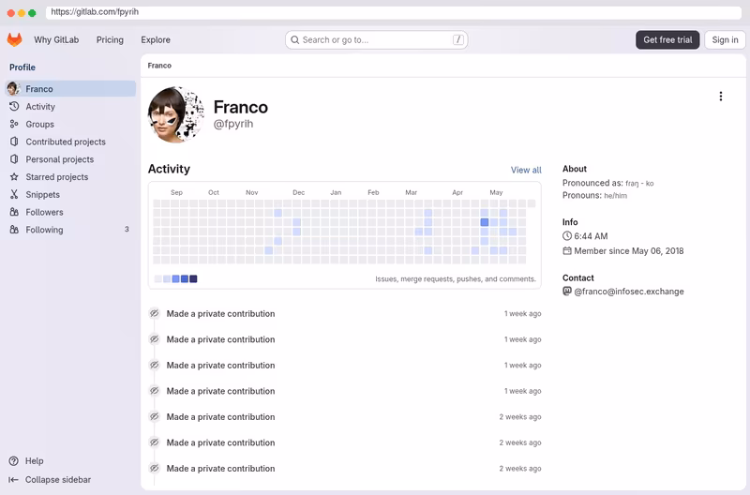Viewport: 750px width, 495px height.
Task: Click the lightest legend color swatch
Action: [157, 278]
